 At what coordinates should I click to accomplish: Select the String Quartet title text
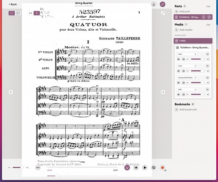tap(84, 3)
